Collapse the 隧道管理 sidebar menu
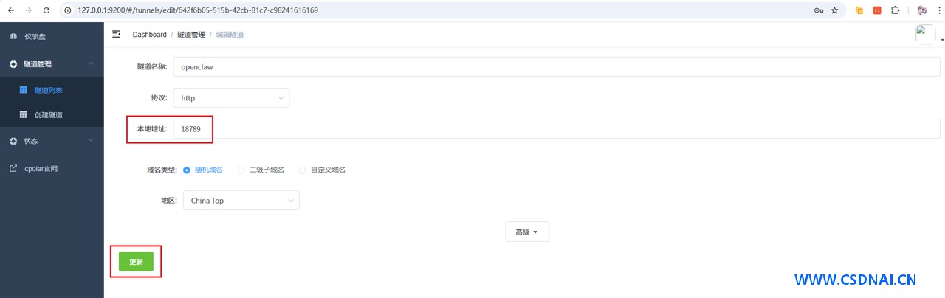 [x=52, y=64]
